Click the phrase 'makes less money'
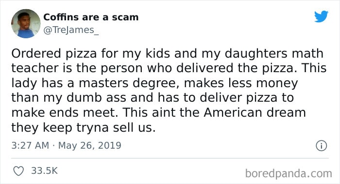 (241, 84)
